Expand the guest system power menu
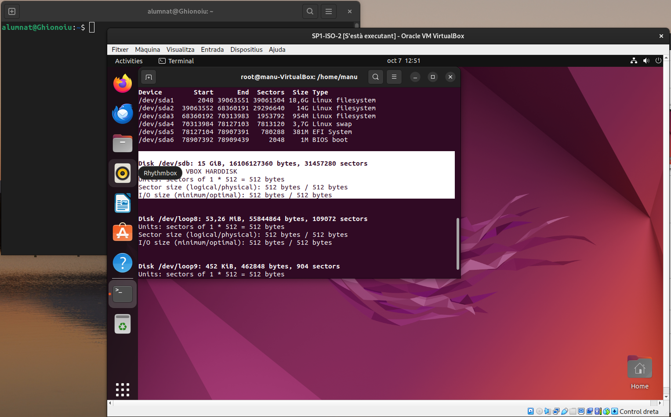 pyautogui.click(x=658, y=61)
